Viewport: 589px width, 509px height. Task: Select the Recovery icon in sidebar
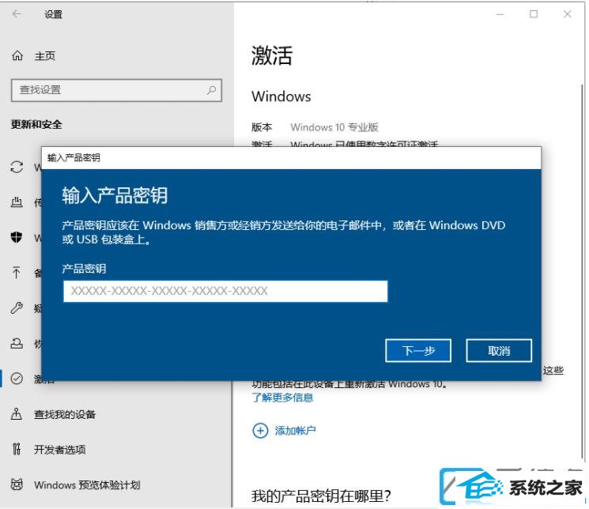[x=17, y=343]
